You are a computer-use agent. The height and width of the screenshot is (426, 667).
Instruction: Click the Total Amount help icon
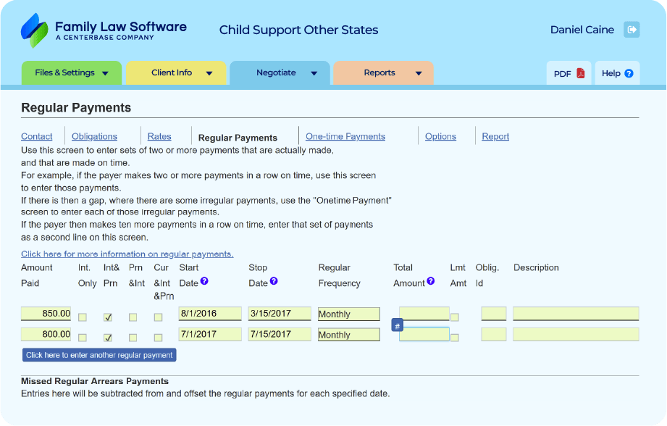point(431,281)
